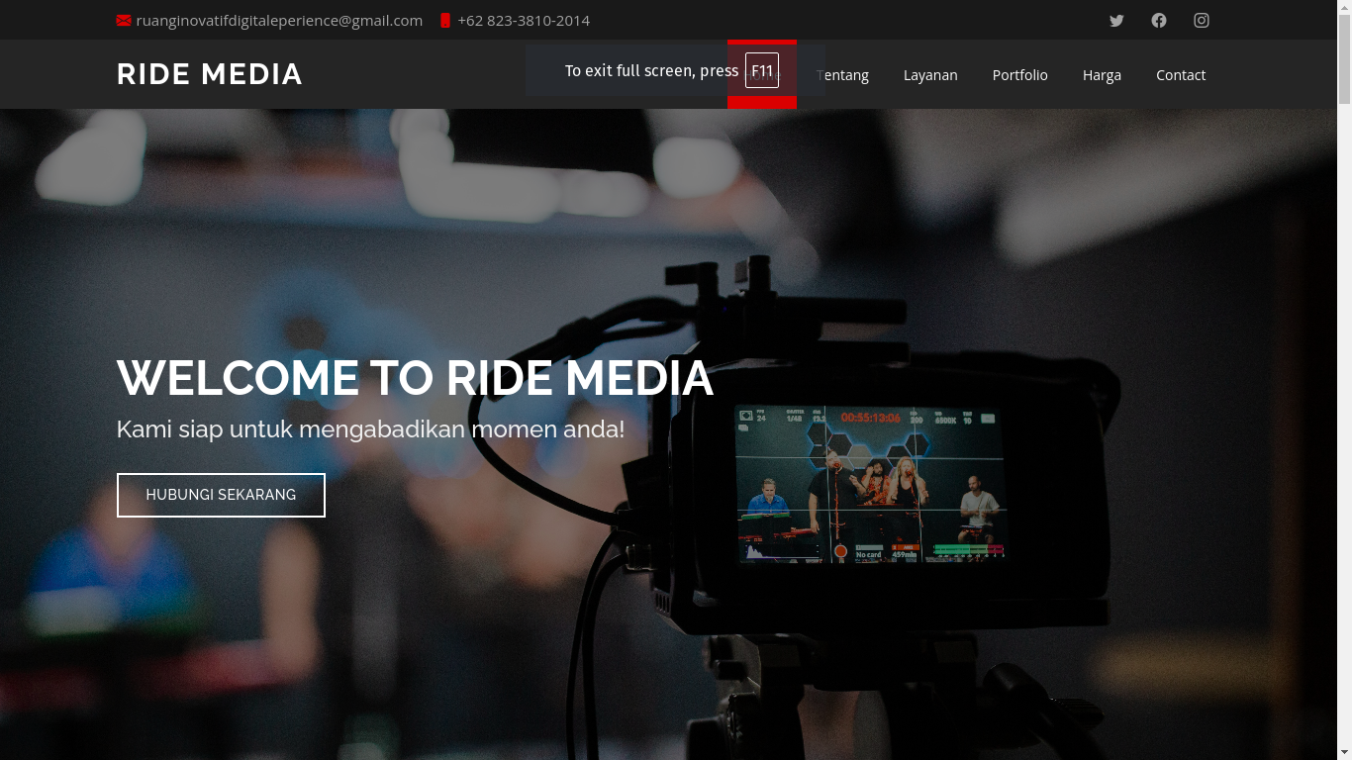
Task: Click the red phone icon
Action: (x=445, y=21)
